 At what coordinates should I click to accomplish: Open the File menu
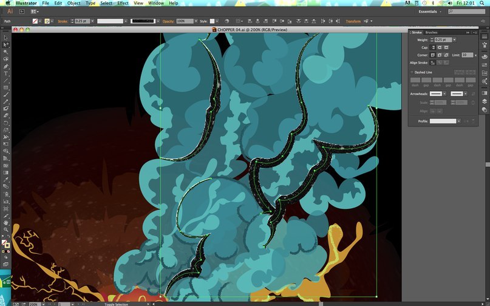coord(46,3)
